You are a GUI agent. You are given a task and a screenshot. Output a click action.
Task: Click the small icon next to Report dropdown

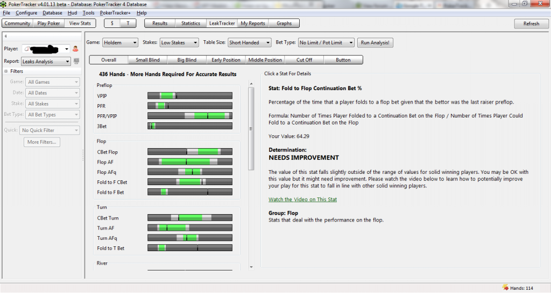tap(76, 61)
